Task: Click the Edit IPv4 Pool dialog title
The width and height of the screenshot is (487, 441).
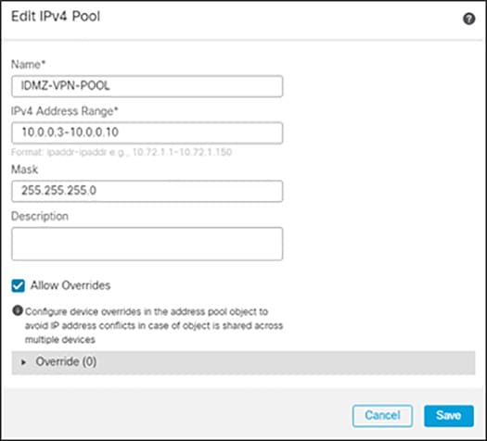Action: [56, 17]
